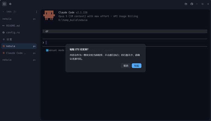Open the folder icon in title bar
This screenshot has height=121, width=211.
186,4
